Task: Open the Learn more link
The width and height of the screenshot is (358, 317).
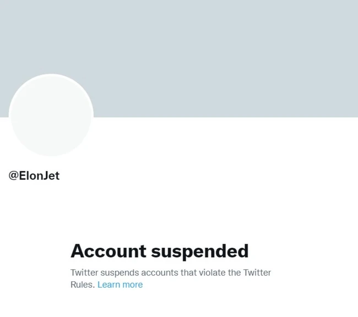Action: coord(120,285)
